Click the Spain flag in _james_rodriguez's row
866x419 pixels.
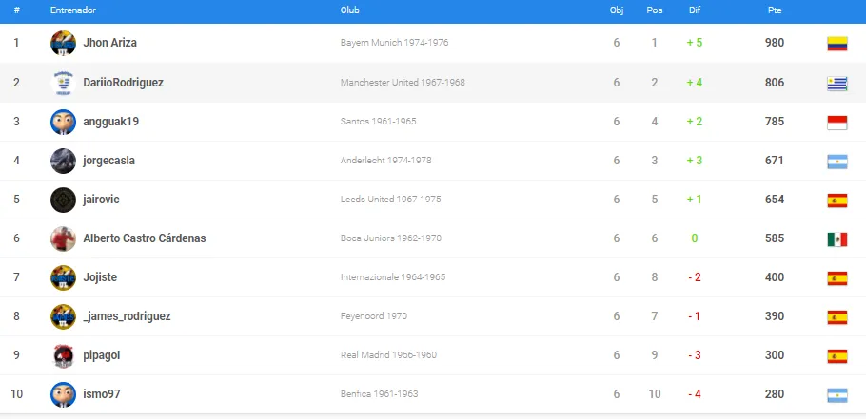tap(837, 317)
